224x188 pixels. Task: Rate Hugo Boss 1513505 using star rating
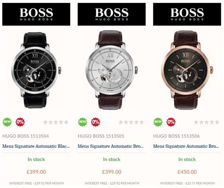[x=131, y=122]
